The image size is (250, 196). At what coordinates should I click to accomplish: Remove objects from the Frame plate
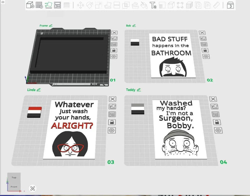point(114,33)
